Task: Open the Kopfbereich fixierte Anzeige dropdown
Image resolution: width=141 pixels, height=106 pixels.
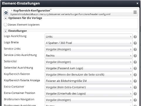Action: [89, 81]
